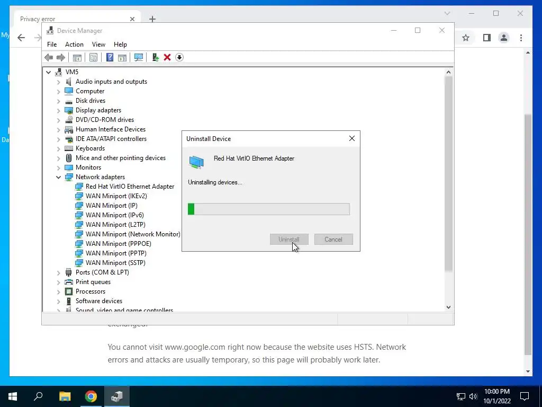Select WAN Miniport (SSTP)
This screenshot has height=407, width=542.
click(x=111, y=263)
